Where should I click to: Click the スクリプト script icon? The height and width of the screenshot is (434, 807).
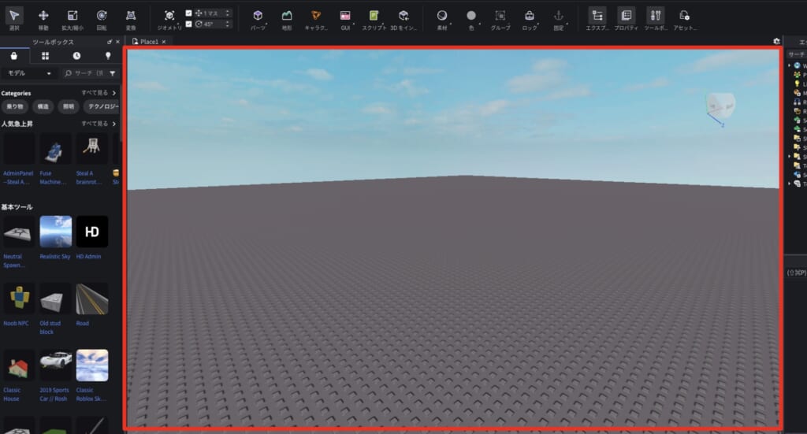(x=374, y=16)
